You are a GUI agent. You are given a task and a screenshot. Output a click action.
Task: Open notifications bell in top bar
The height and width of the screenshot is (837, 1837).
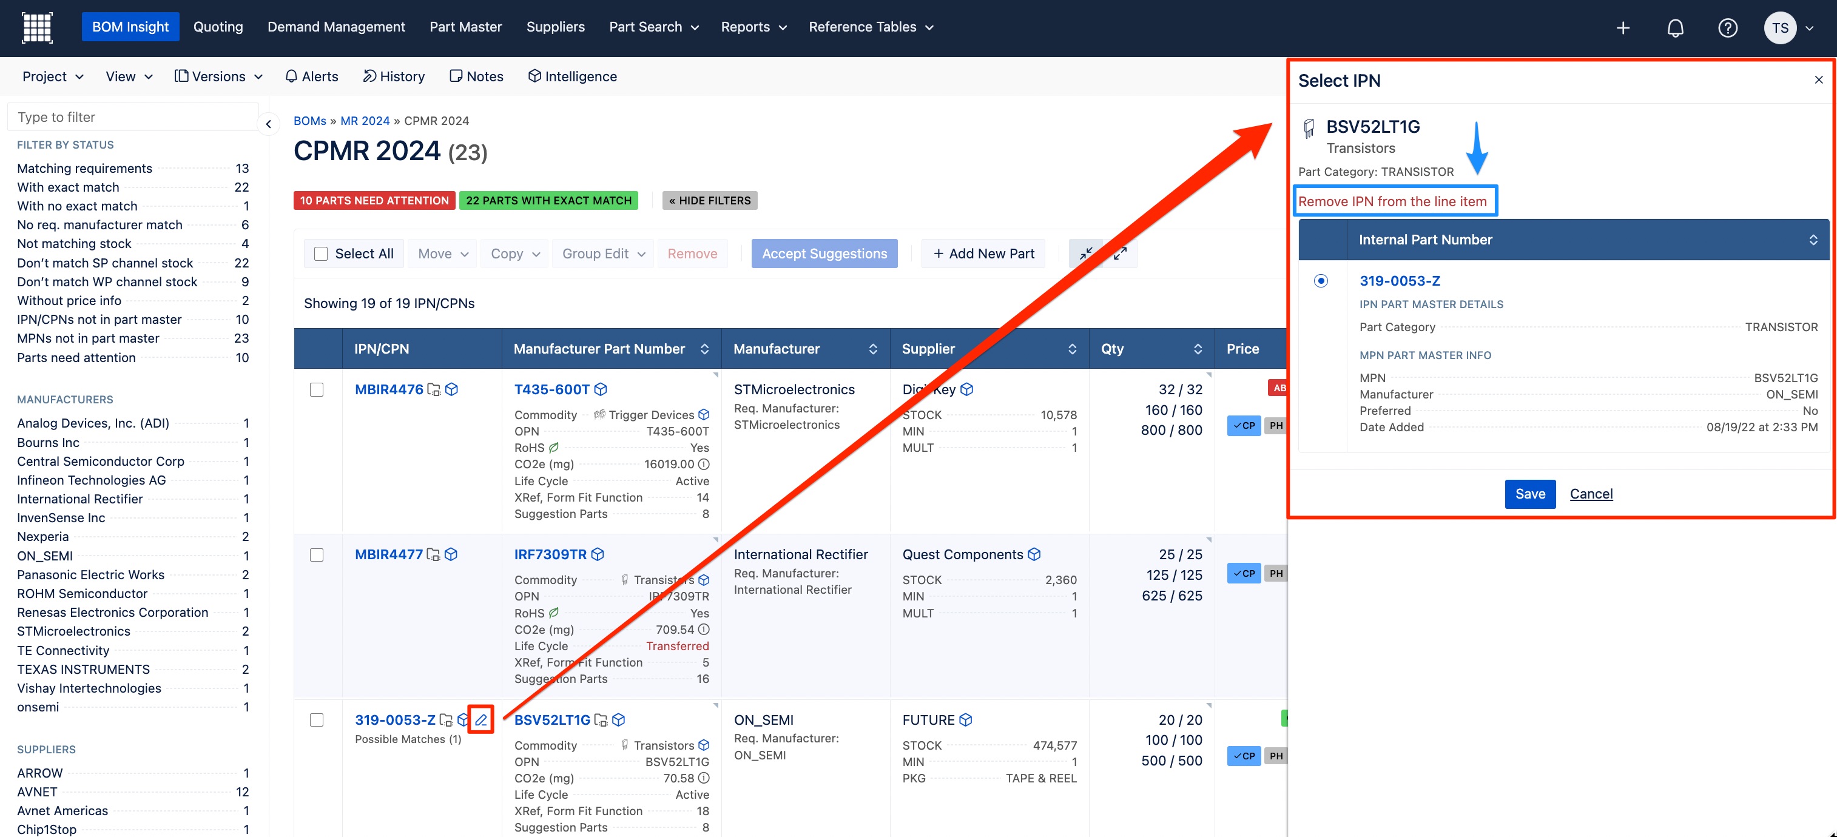pos(1675,28)
